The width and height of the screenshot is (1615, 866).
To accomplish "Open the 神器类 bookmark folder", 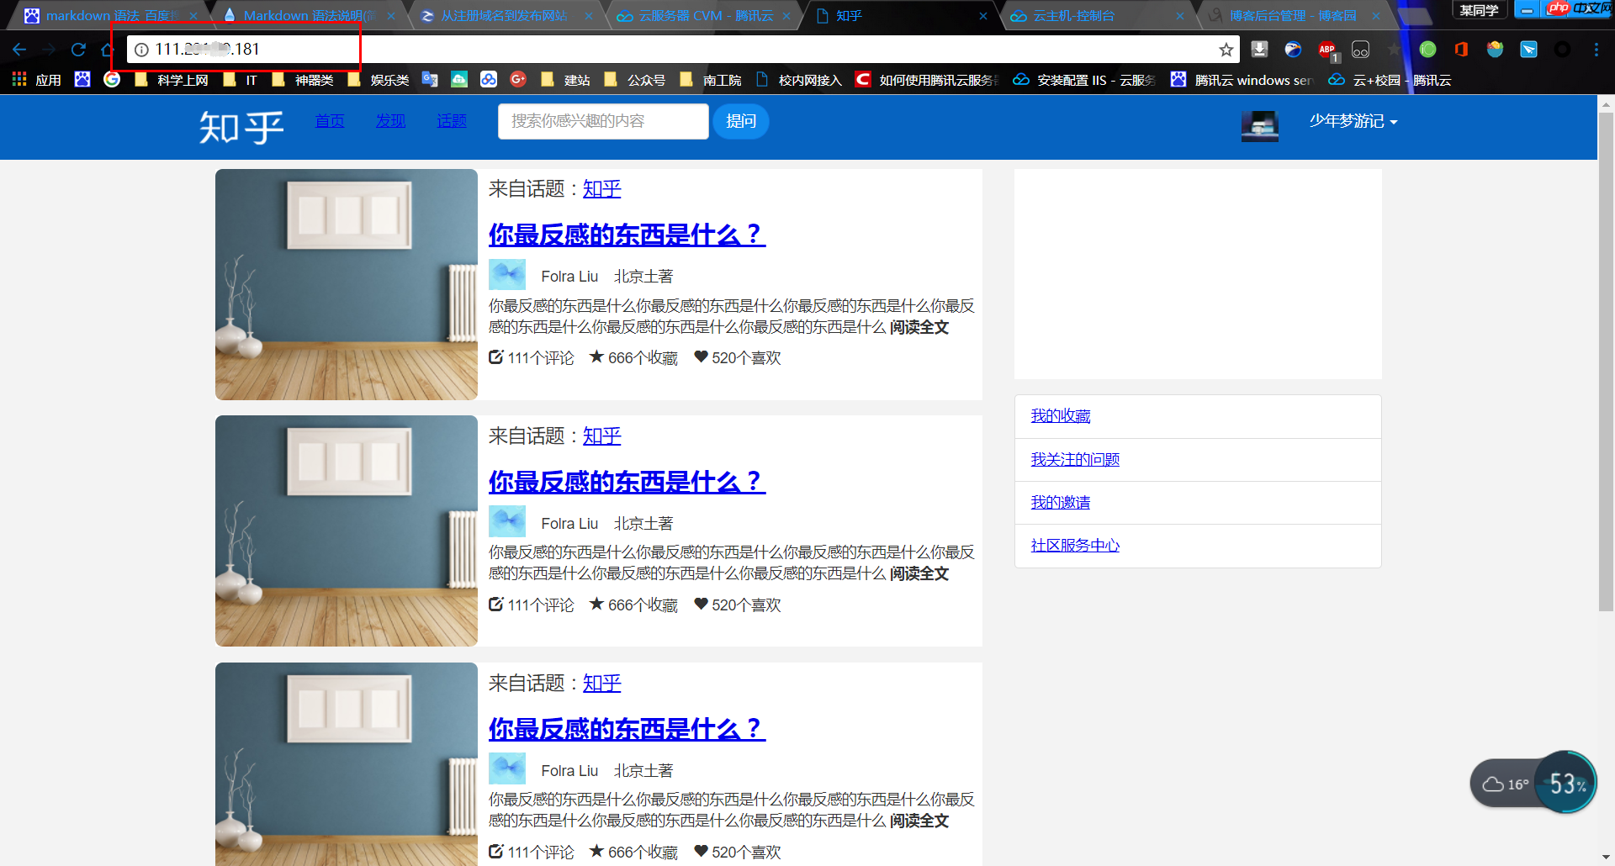I will click(x=303, y=79).
